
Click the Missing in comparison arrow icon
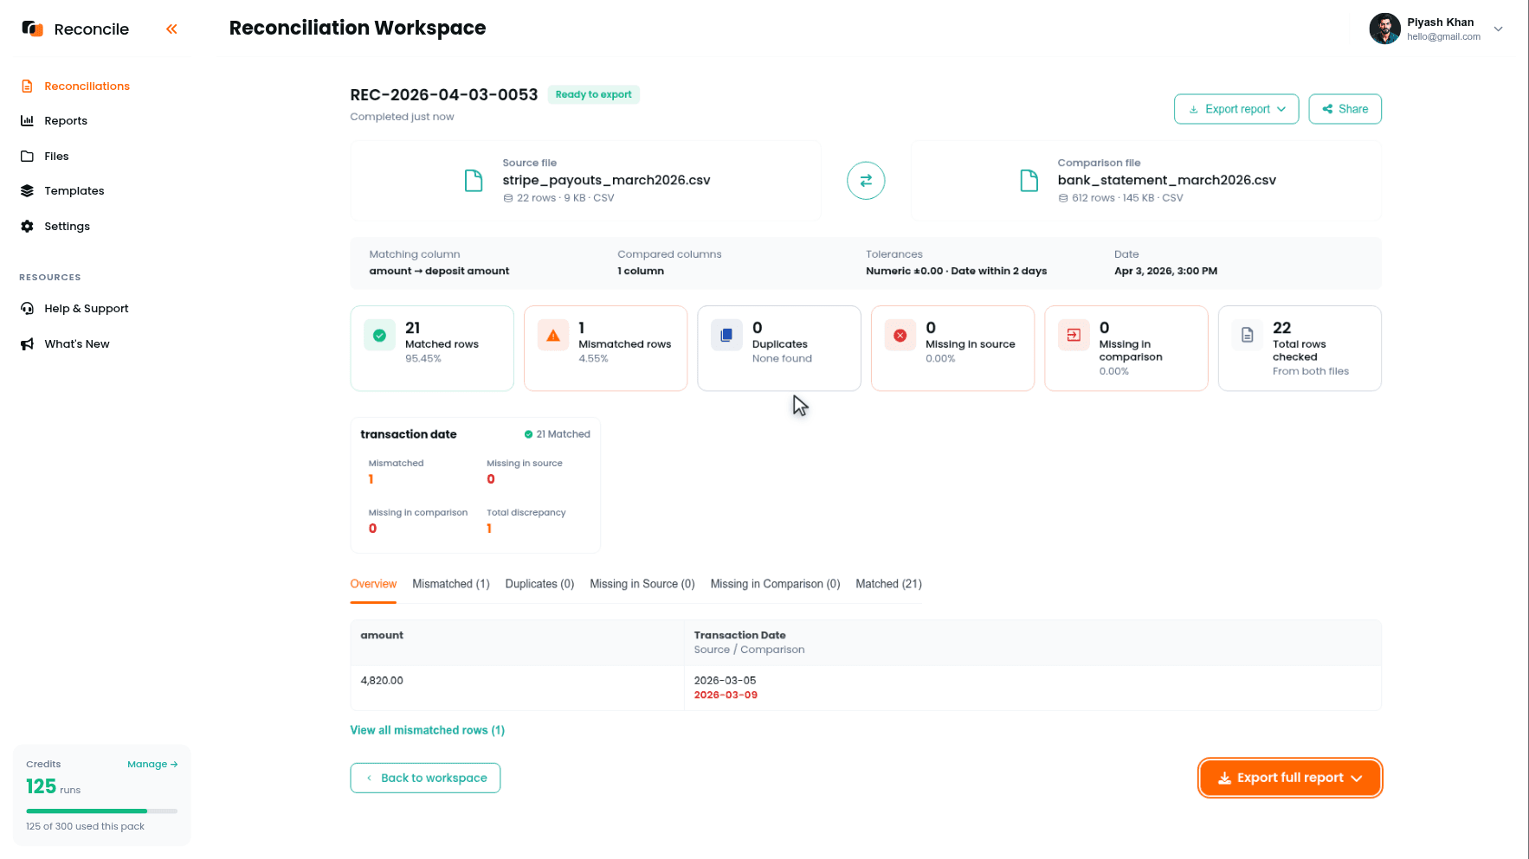pos(1074,335)
